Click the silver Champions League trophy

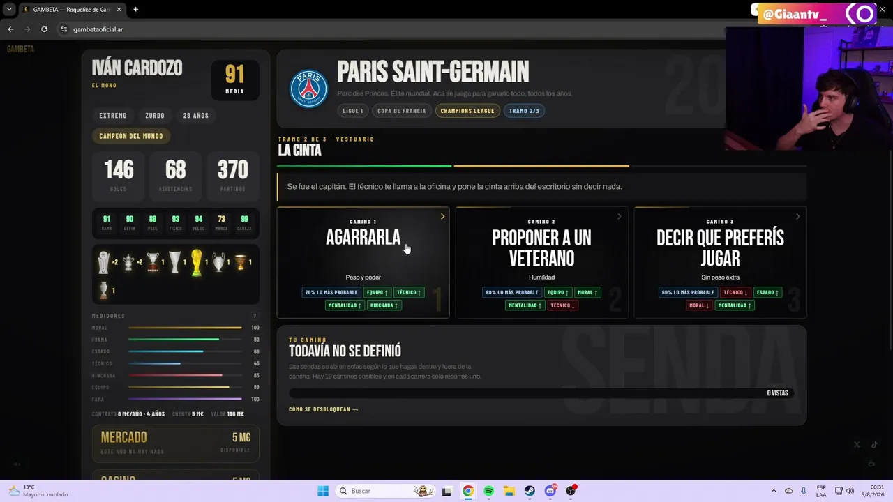pyautogui.click(x=219, y=262)
